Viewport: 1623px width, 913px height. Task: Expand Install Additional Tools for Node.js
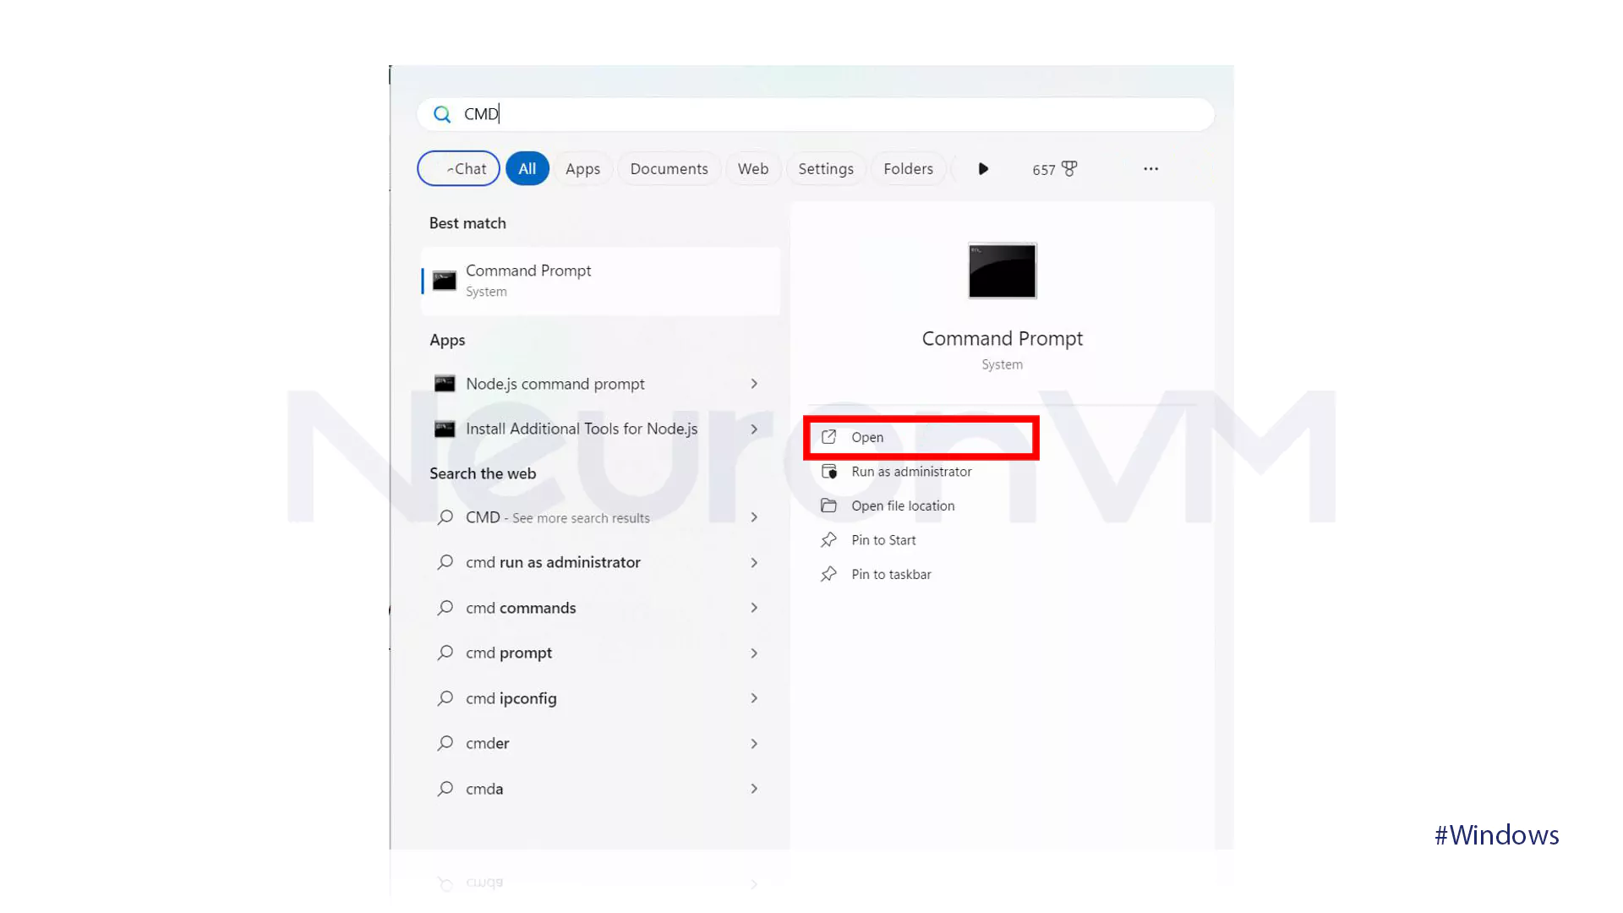click(753, 428)
